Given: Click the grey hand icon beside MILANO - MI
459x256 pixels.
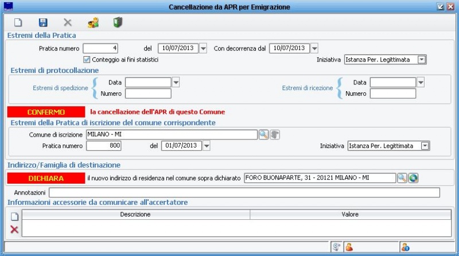Looking at the screenshot, I should point(275,135).
